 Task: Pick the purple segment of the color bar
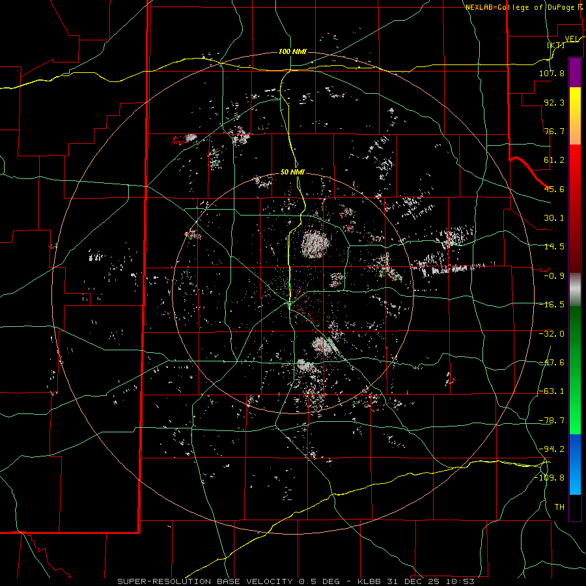pos(575,73)
